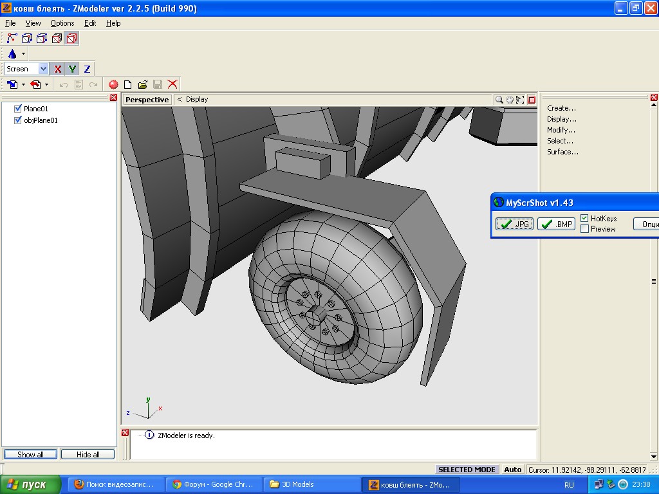
Task: Open the Perspective viewport menu
Action: (147, 100)
